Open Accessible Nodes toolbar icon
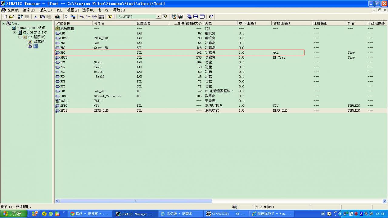The width and height of the screenshot is (388, 218). [x=20, y=17]
